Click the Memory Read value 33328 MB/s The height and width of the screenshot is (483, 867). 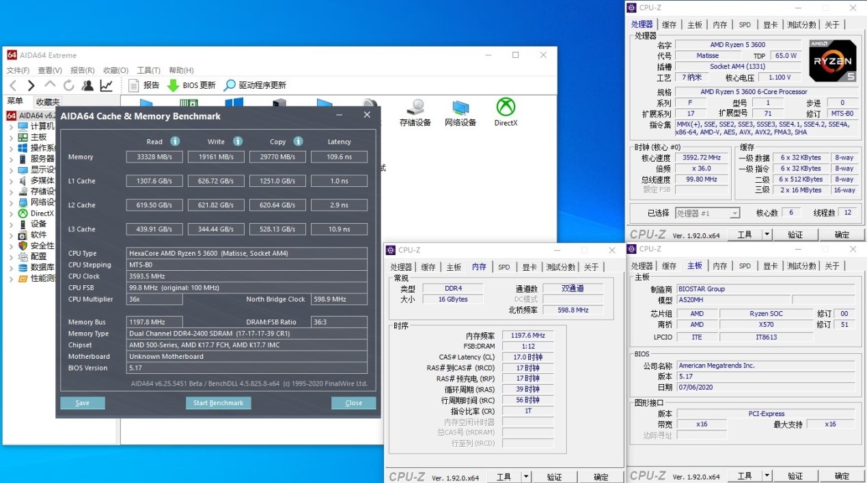[154, 157]
